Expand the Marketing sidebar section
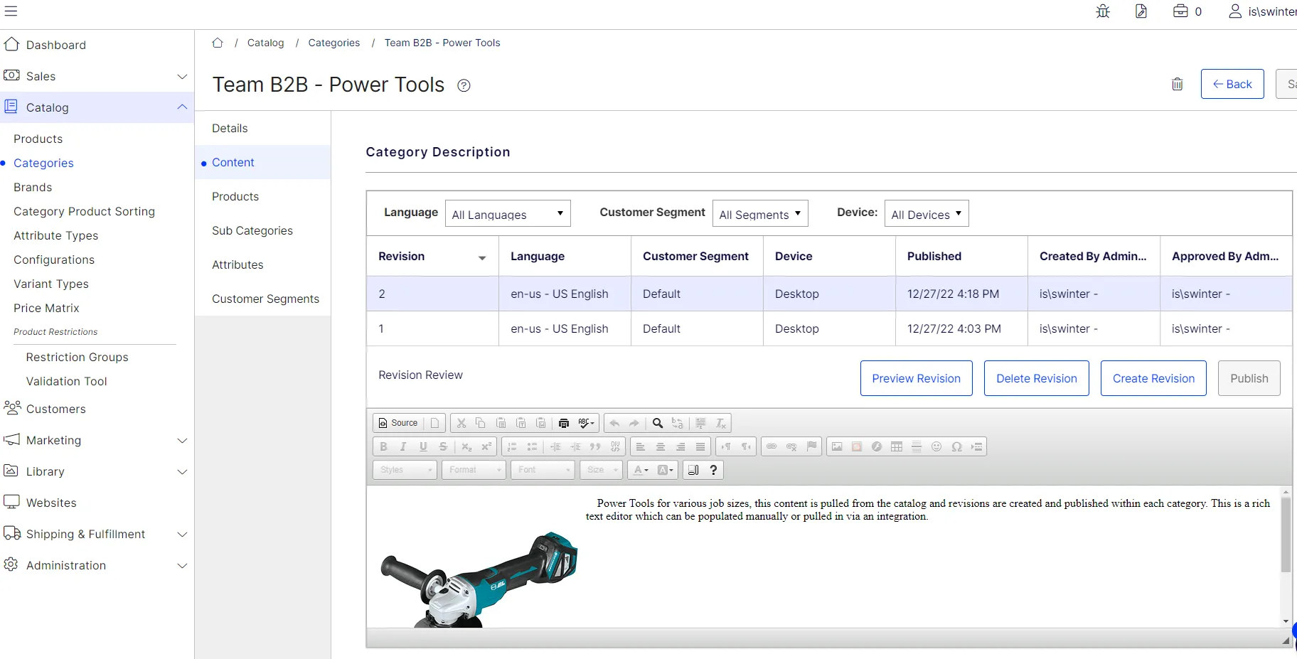The image size is (1297, 659). 97,440
